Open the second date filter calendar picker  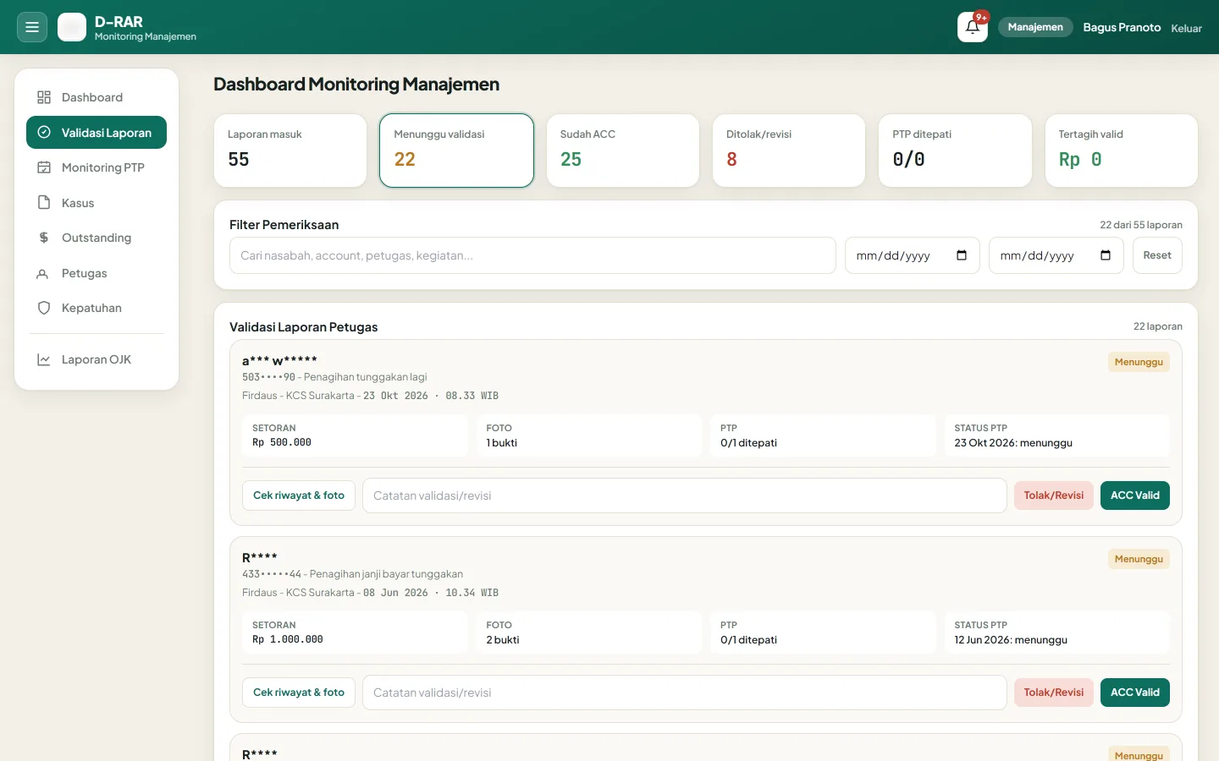[1106, 255]
